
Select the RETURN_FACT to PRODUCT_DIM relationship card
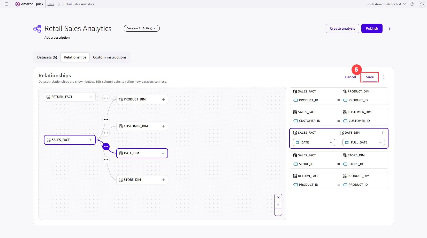tap(339, 180)
